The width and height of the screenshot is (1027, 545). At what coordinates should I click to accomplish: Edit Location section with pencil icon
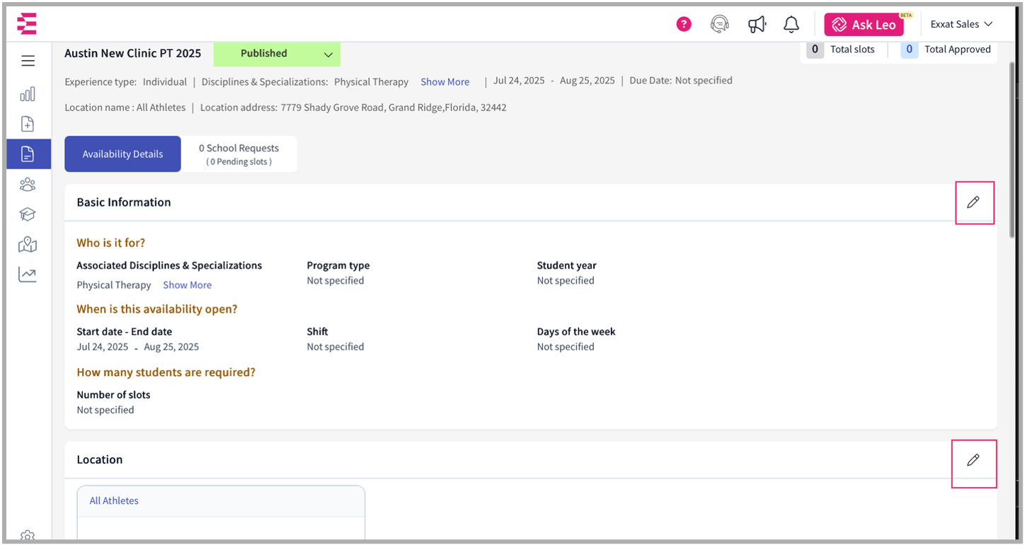click(973, 460)
